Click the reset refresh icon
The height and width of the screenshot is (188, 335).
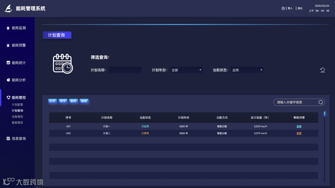click(x=323, y=70)
